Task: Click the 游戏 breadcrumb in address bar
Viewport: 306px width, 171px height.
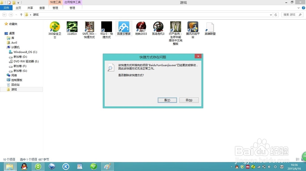Action: 36,15
